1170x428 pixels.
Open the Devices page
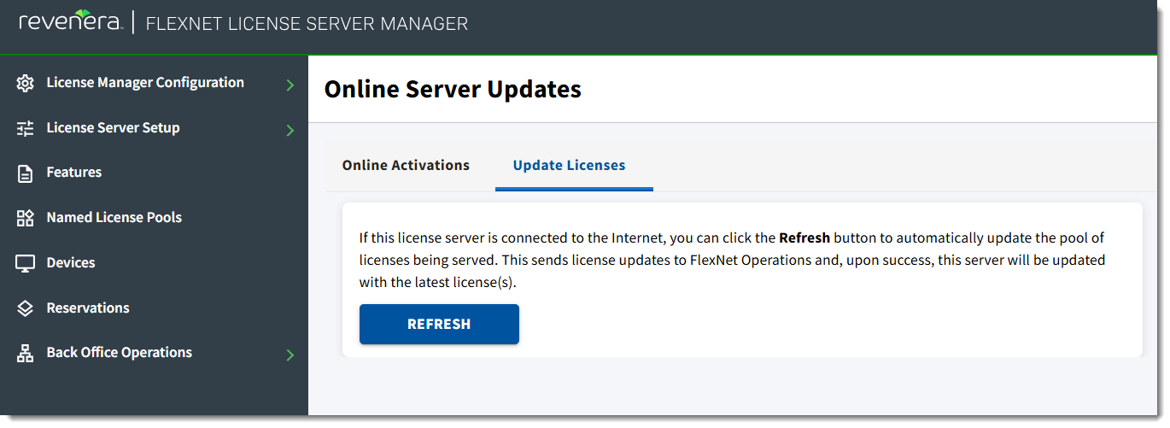click(71, 263)
